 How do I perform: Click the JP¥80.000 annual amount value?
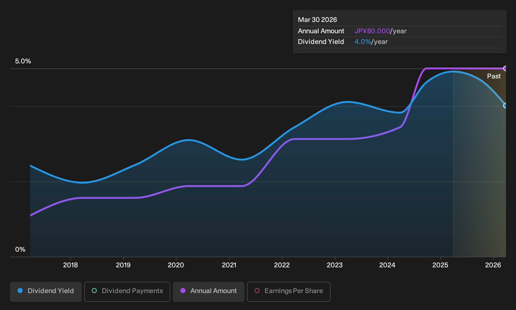[x=372, y=31]
